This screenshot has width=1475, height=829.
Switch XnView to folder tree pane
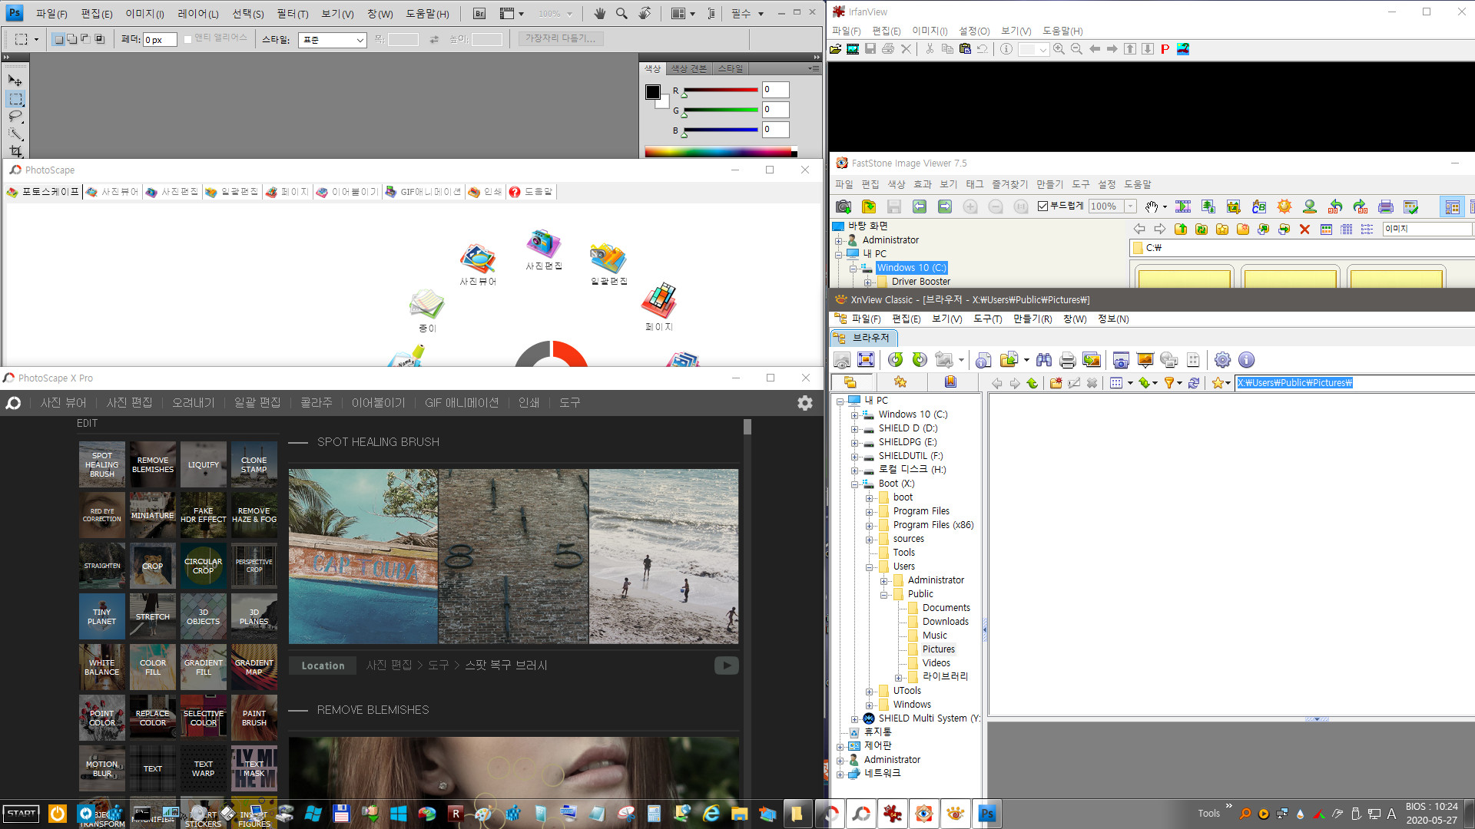[850, 382]
